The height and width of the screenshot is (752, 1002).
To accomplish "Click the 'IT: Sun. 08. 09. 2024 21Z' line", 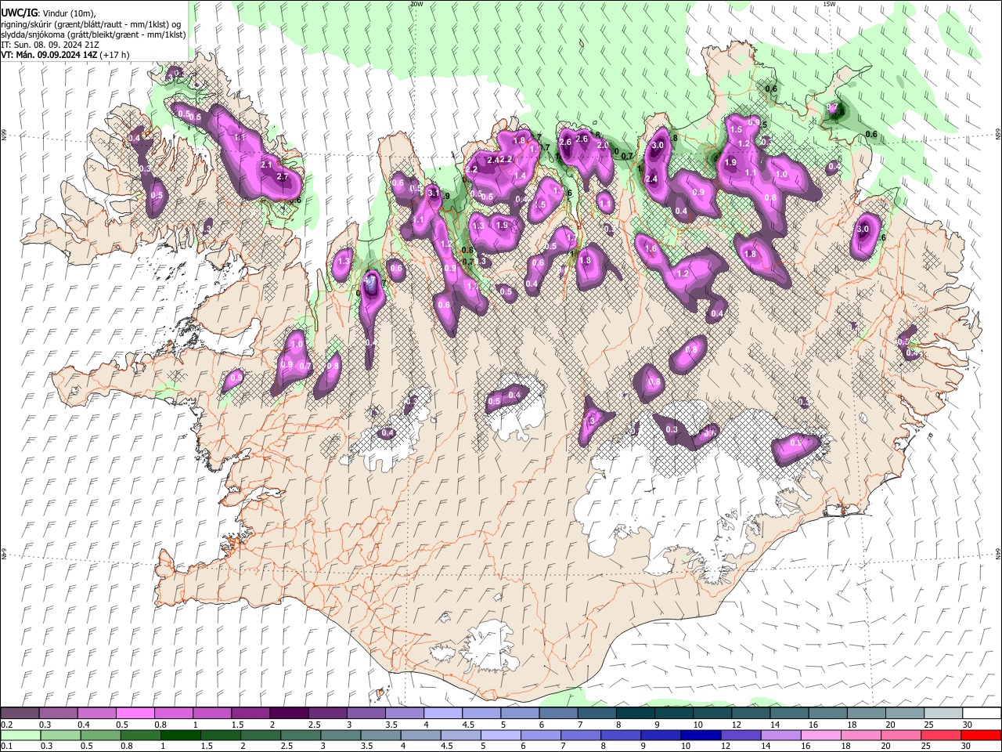I will (49, 45).
